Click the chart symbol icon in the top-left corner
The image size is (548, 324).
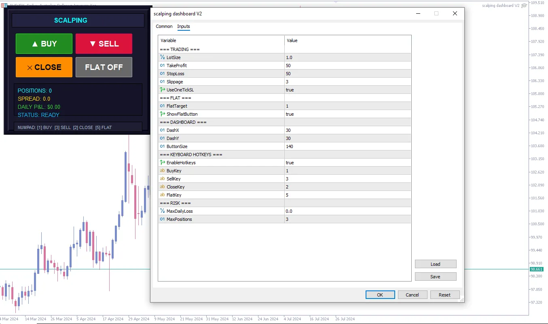(x=4, y=4)
